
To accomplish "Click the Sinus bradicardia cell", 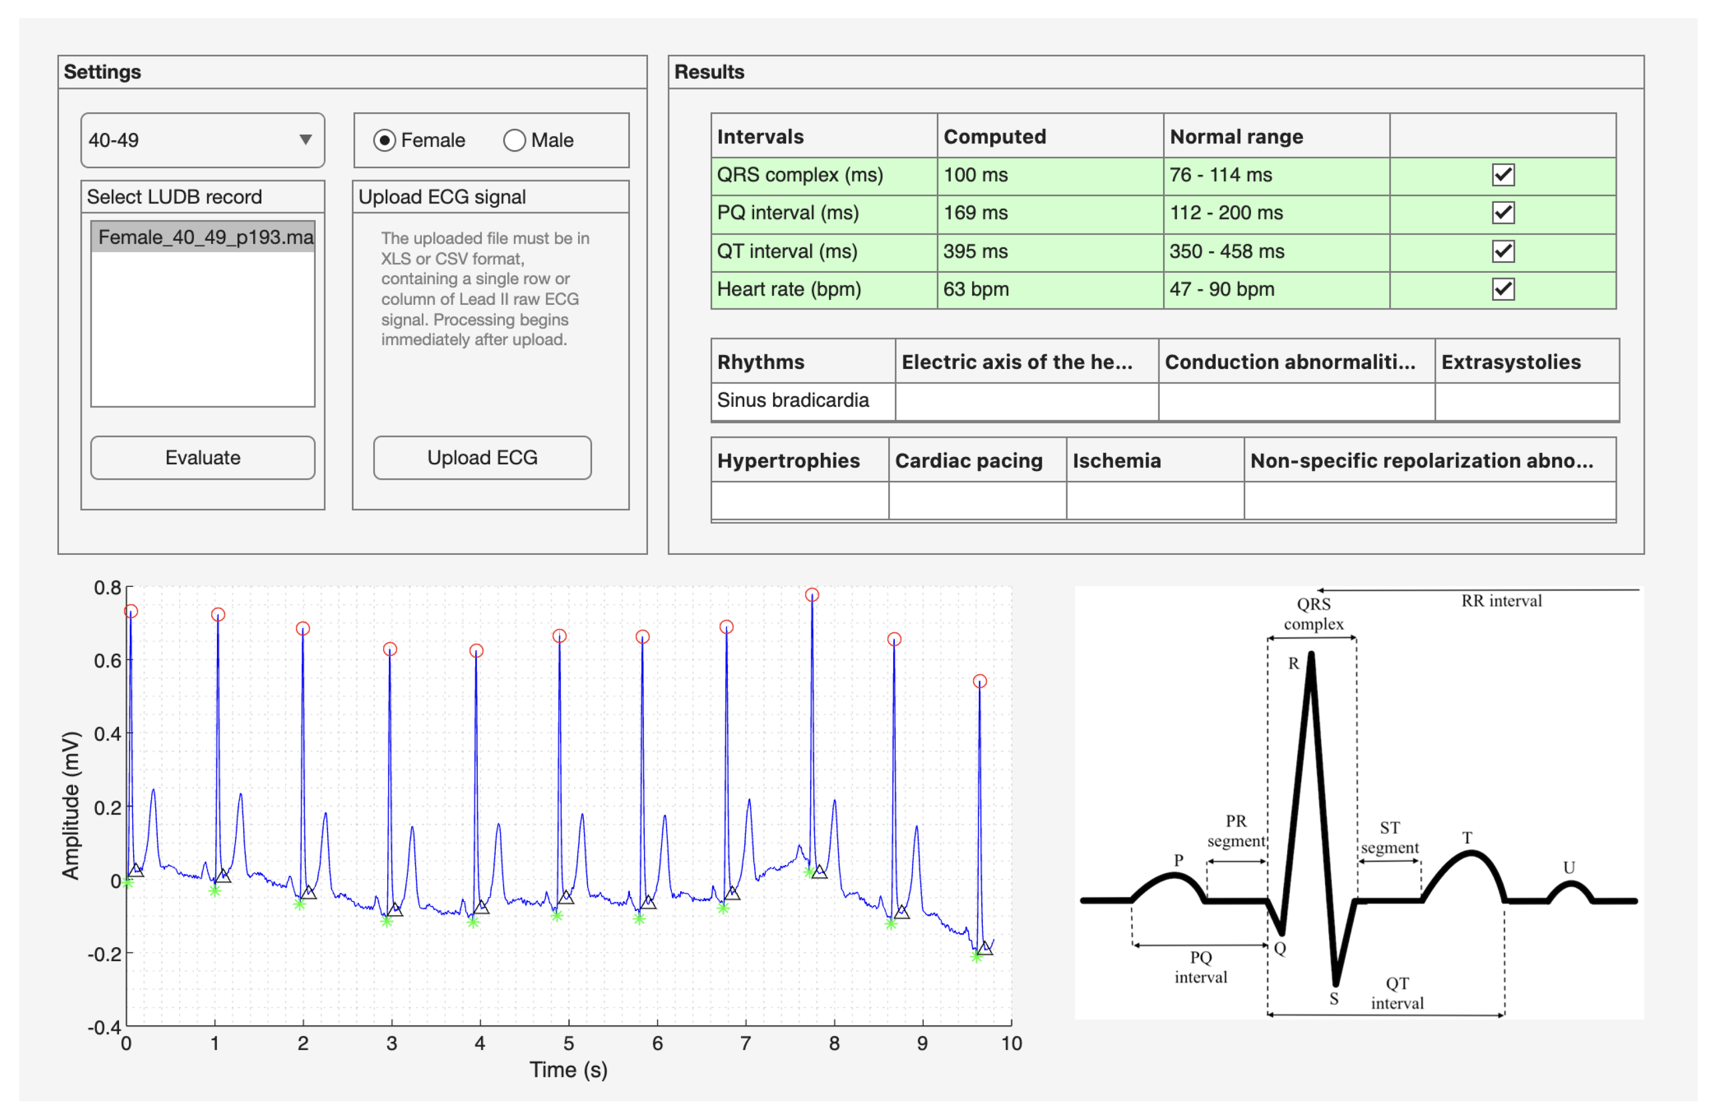I will tap(803, 400).
